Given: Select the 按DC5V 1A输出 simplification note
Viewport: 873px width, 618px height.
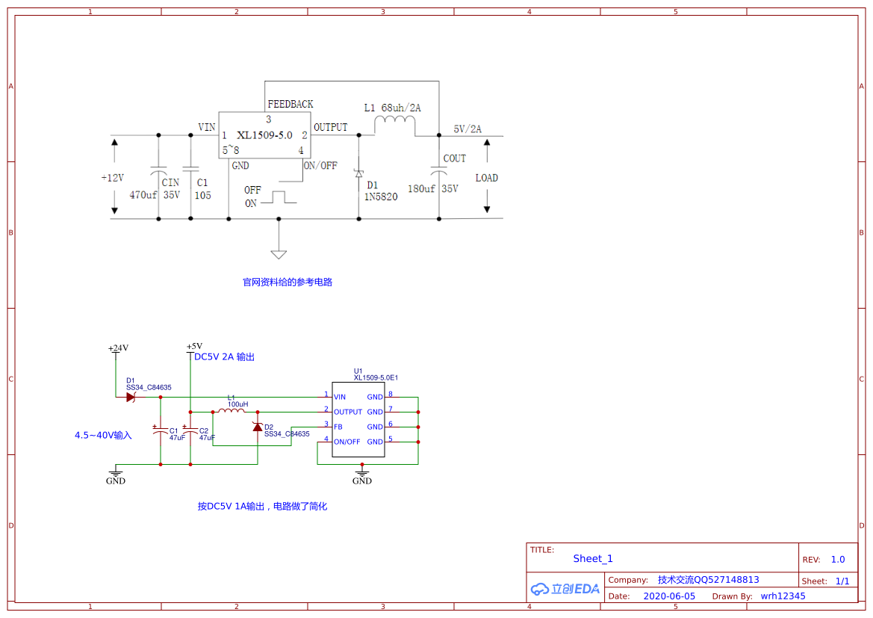Looking at the screenshot, I should (262, 506).
